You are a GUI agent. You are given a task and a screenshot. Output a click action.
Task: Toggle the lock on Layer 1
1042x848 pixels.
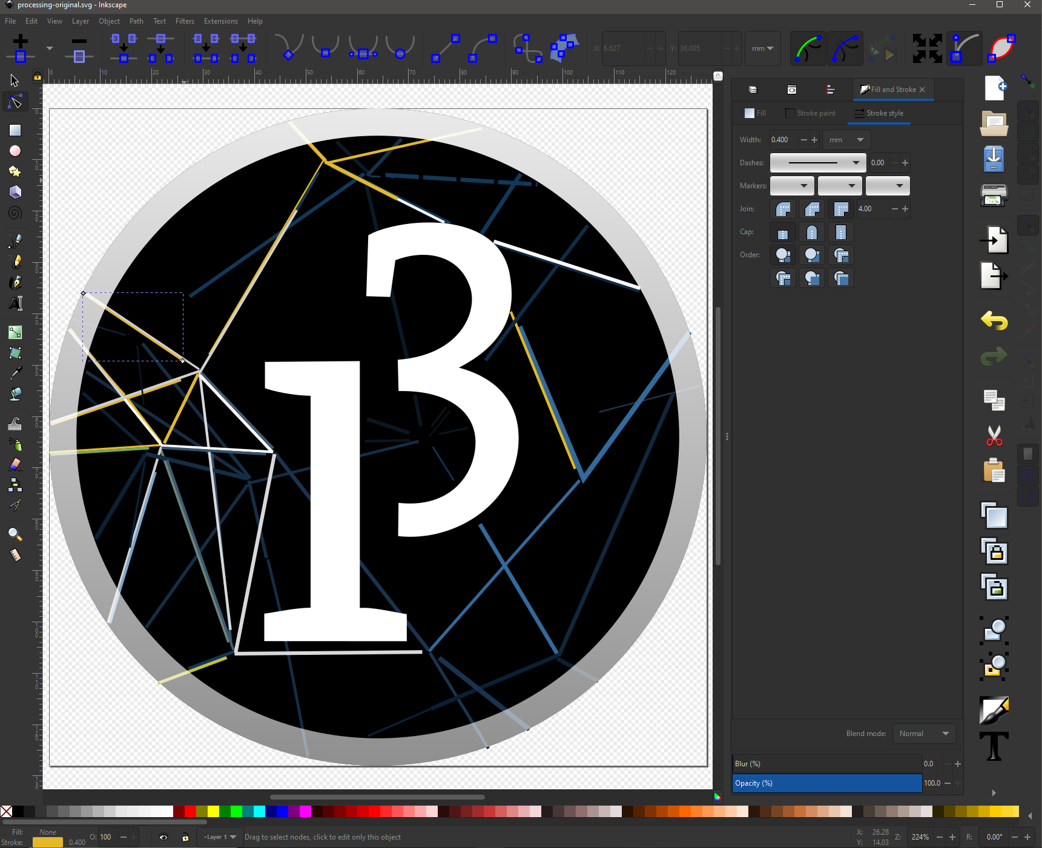click(x=185, y=837)
